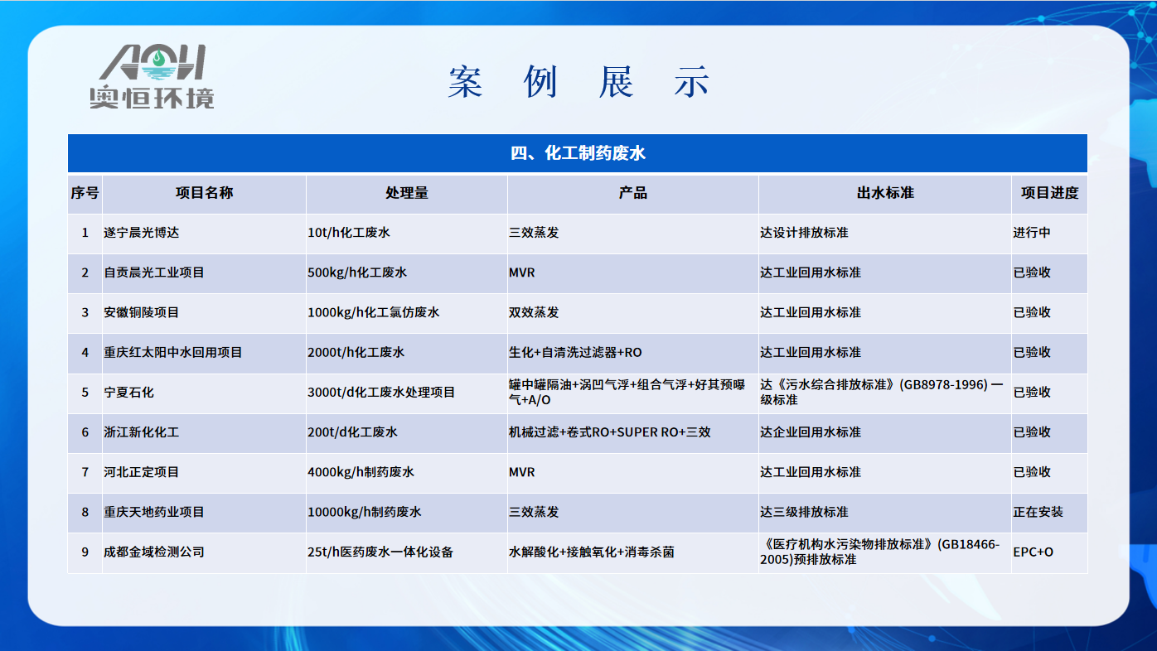Select the 遂宁晨光博达 project name cell
This screenshot has width=1157, height=651.
142,233
